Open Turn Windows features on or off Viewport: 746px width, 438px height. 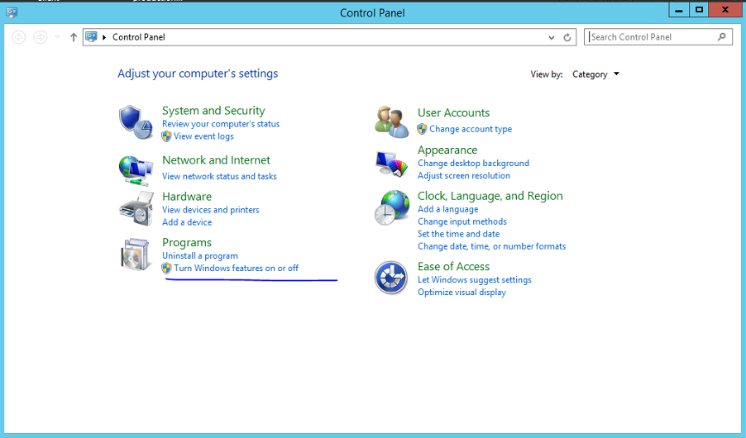[x=236, y=268]
